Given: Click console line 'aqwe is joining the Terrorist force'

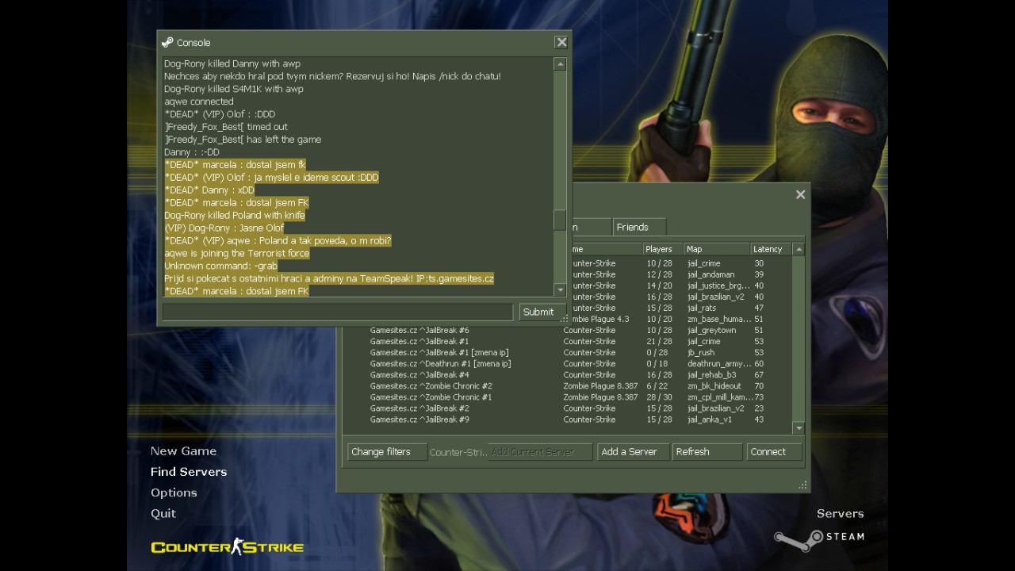Looking at the screenshot, I should click(x=237, y=254).
